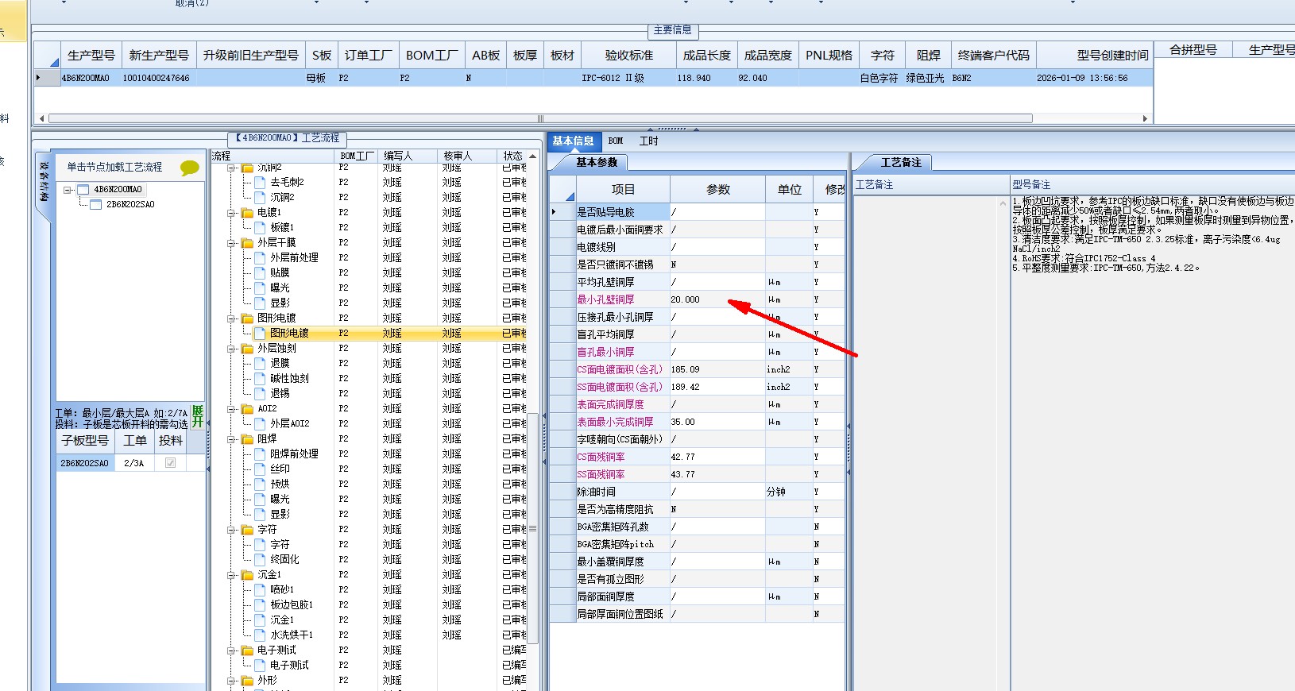Switch to the 工时 tab
The width and height of the screenshot is (1295, 691).
tap(649, 141)
